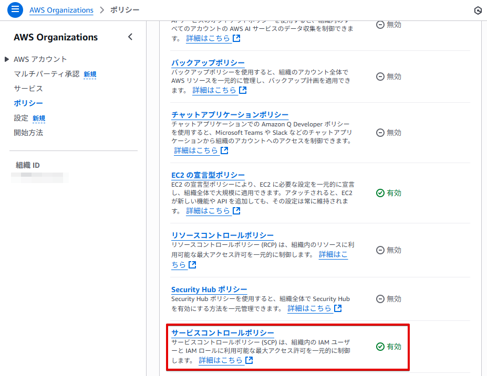Click external link icon for チャットアプリケーションポリシー details
Image resolution: width=487 pixels, height=376 pixels.
pyautogui.click(x=224, y=151)
